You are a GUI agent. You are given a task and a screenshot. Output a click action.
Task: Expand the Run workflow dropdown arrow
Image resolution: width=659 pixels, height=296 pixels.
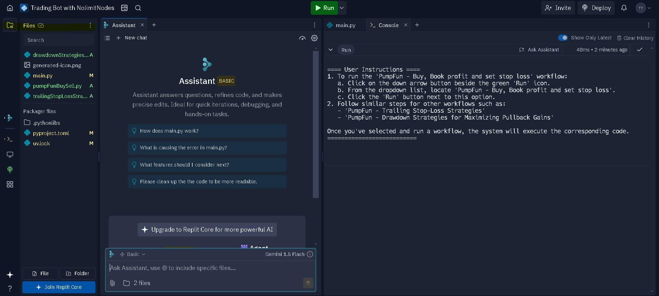342,8
